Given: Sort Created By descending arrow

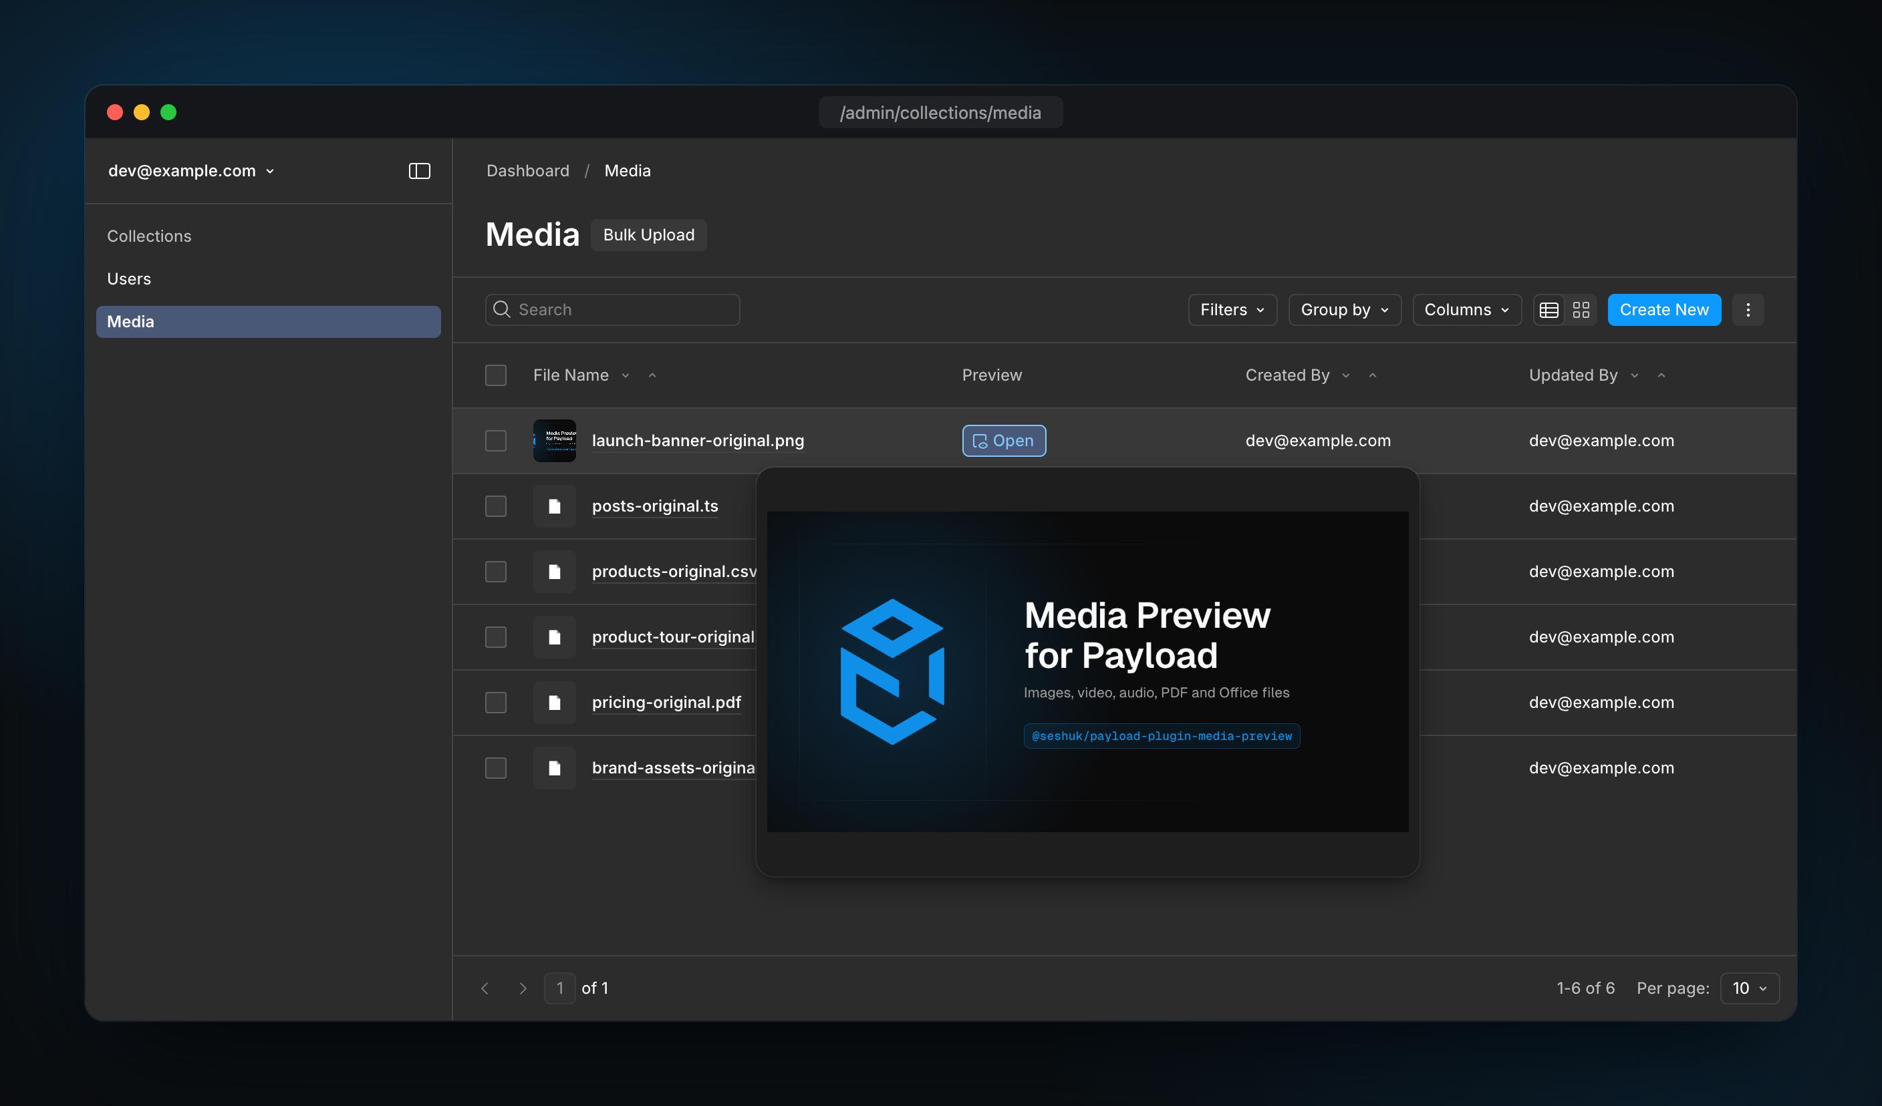Looking at the screenshot, I should pos(1346,375).
